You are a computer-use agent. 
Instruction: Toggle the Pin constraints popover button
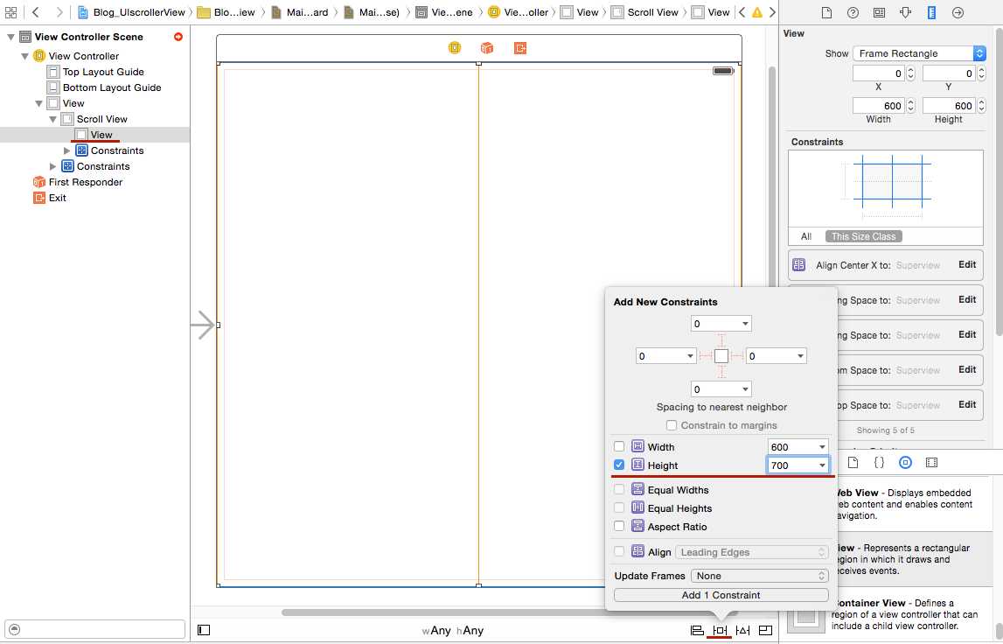721,631
